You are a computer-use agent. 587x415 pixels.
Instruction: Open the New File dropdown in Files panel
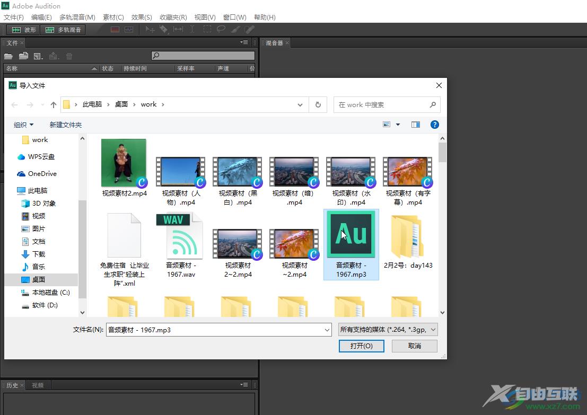click(x=38, y=56)
